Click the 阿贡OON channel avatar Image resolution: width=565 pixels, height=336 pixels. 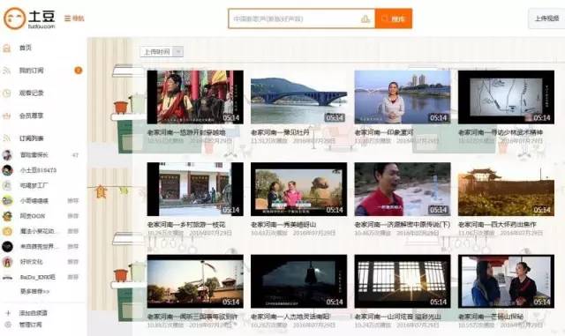pyautogui.click(x=7, y=216)
